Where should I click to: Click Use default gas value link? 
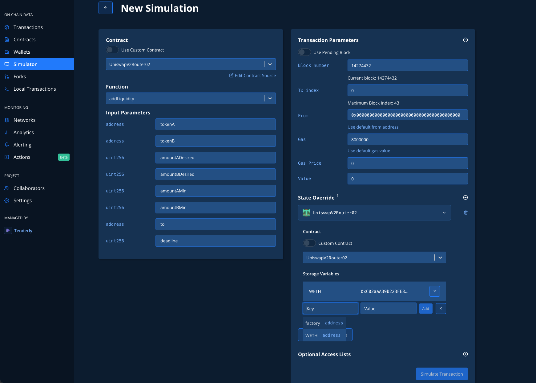point(369,151)
